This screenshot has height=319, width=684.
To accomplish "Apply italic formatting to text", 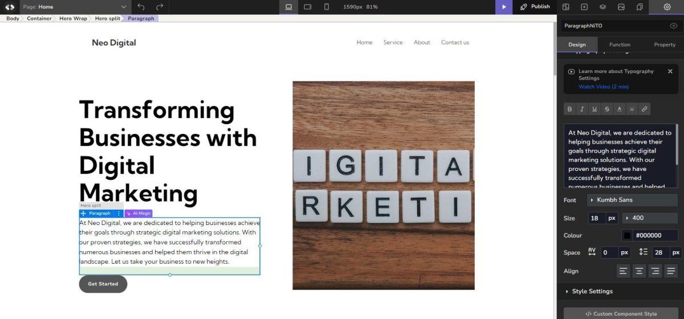I will tap(582, 109).
